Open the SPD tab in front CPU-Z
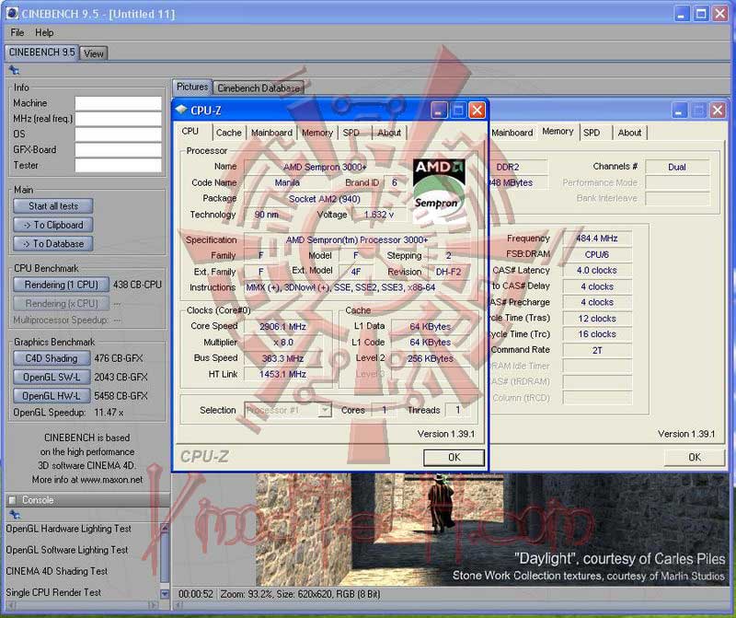Screen dimensions: 736x618 click(x=351, y=133)
